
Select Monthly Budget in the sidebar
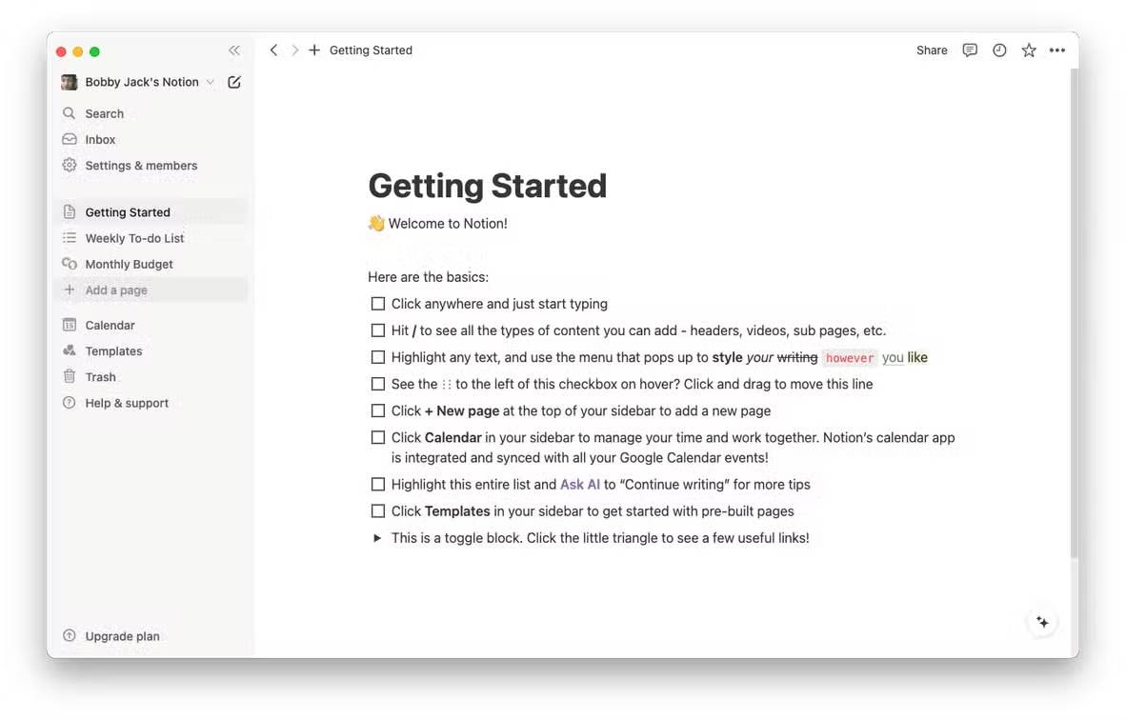coord(129,264)
